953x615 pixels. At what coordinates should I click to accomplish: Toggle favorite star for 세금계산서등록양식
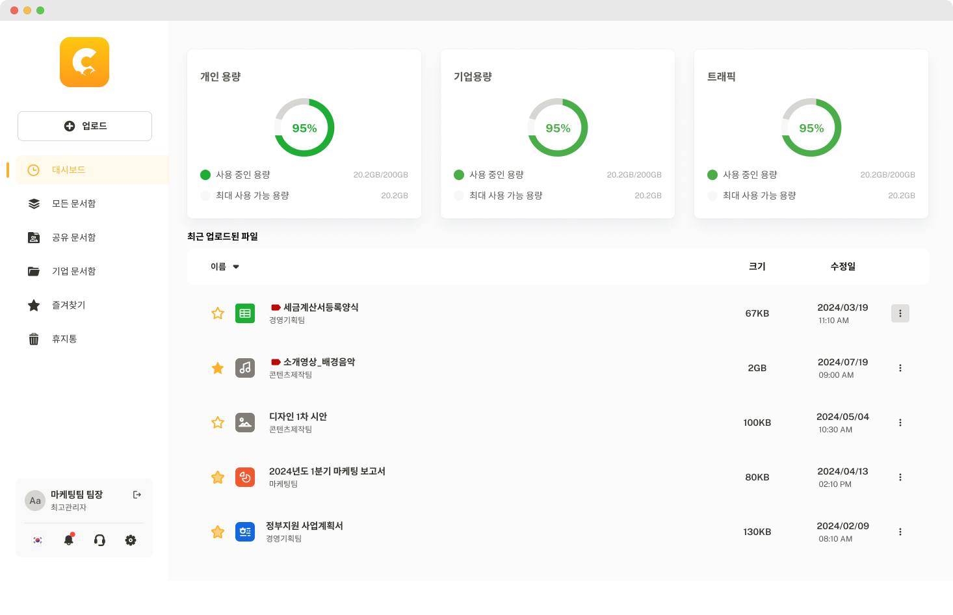click(x=218, y=313)
